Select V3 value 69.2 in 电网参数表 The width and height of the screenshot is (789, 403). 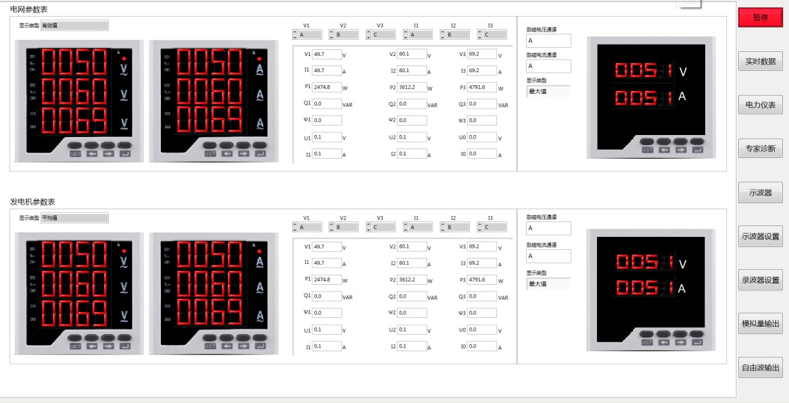click(481, 54)
